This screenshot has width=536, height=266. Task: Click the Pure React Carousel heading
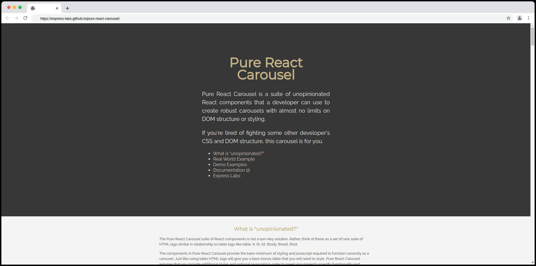coord(266,69)
